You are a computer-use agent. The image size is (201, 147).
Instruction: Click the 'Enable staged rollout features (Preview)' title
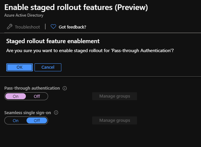(76, 7)
